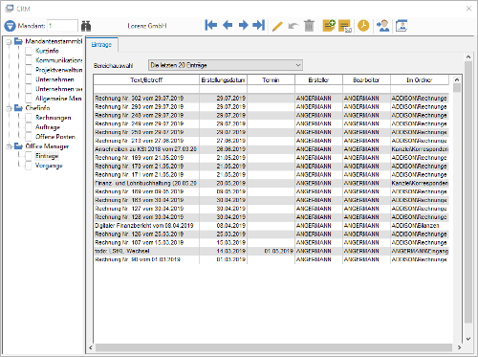
Task: Click the Office Manager folder icon
Action: pos(18,146)
